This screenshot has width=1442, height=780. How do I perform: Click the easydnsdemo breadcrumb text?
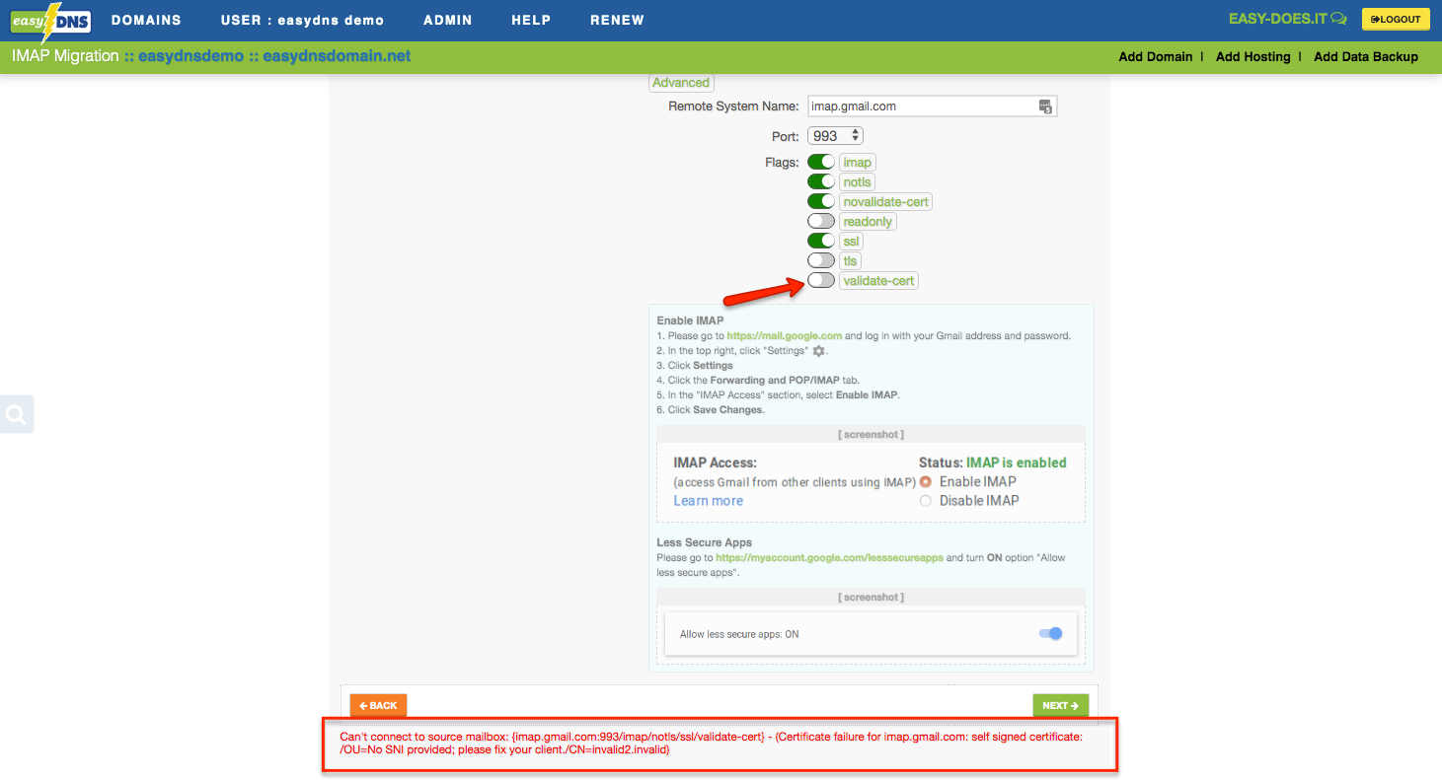pos(190,56)
